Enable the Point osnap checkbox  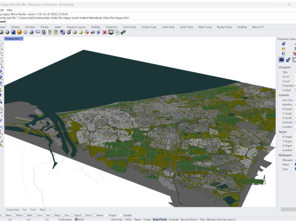tap(14, 215)
